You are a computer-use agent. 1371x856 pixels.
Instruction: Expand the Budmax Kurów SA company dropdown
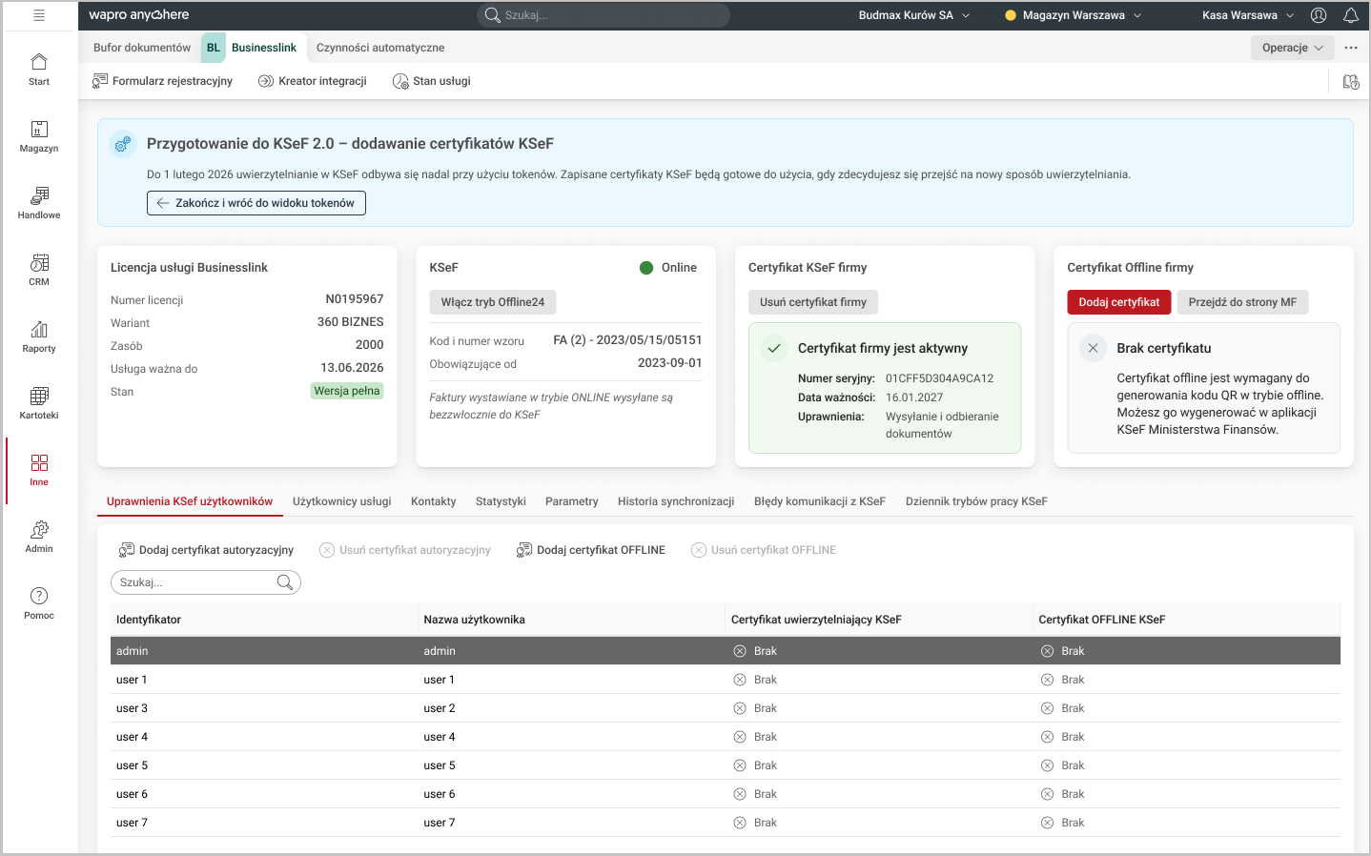(913, 15)
